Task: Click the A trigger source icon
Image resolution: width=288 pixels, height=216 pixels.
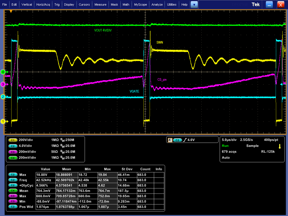Action: pyautogui.click(x=170, y=140)
